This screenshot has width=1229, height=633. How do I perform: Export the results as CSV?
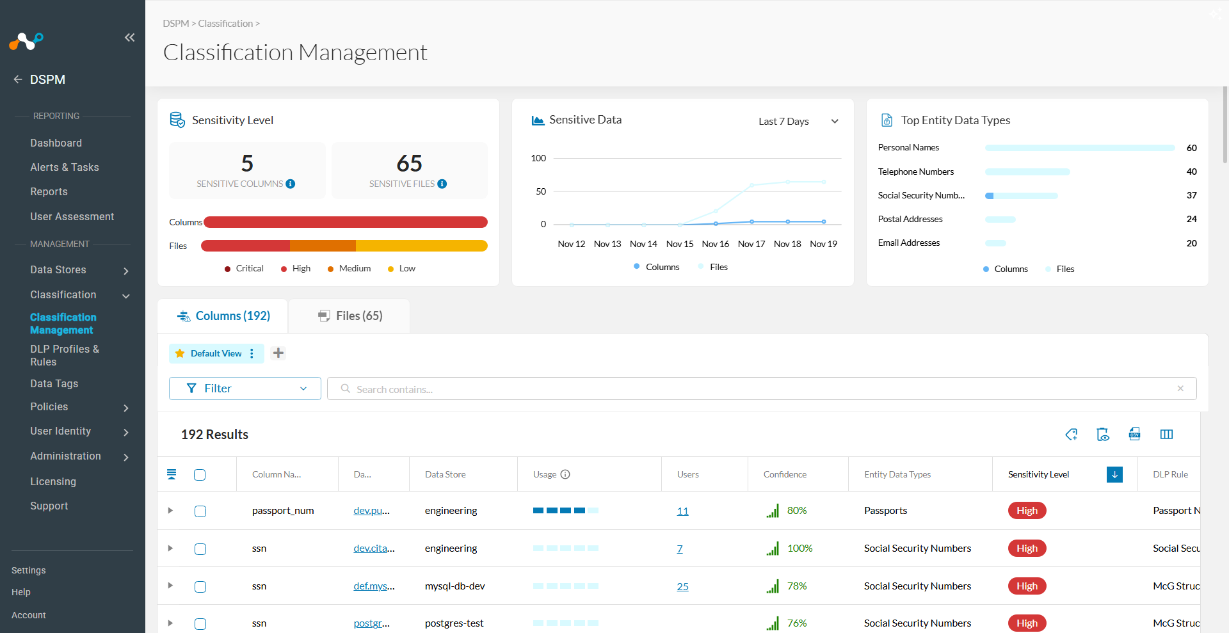click(1134, 435)
